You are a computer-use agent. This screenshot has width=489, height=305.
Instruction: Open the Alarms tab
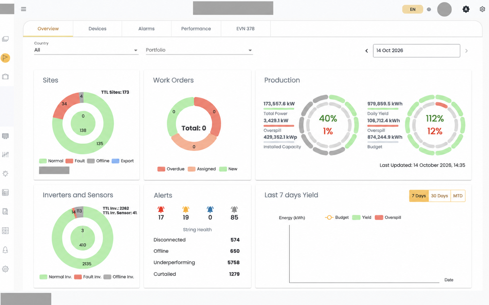146,29
